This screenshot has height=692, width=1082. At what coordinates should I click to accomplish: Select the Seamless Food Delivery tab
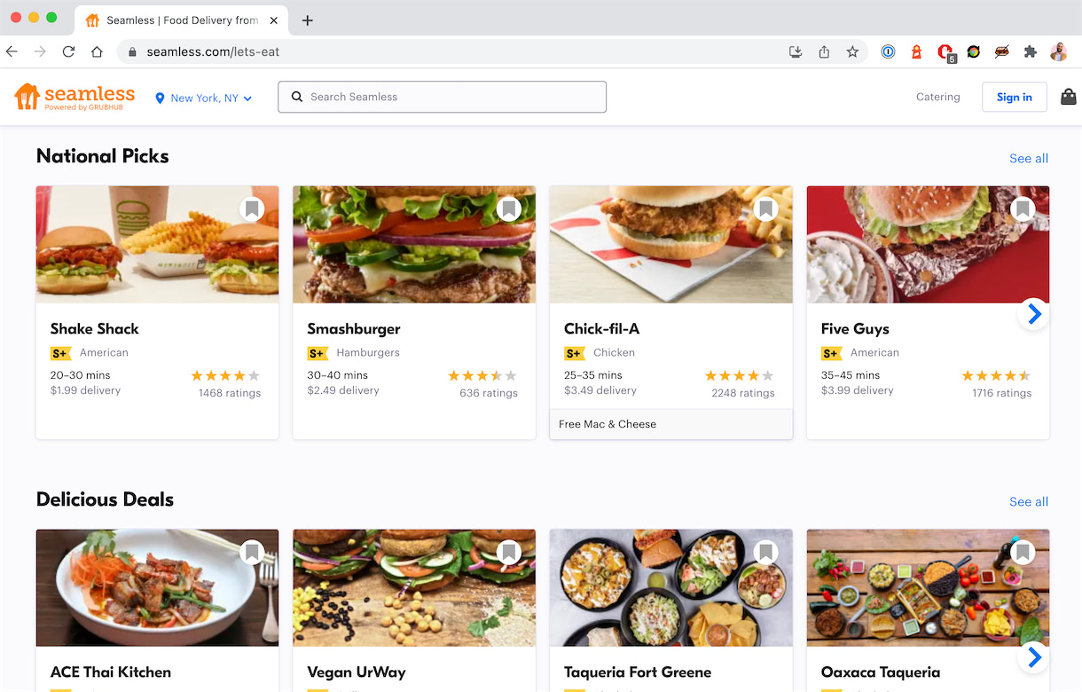pos(181,20)
